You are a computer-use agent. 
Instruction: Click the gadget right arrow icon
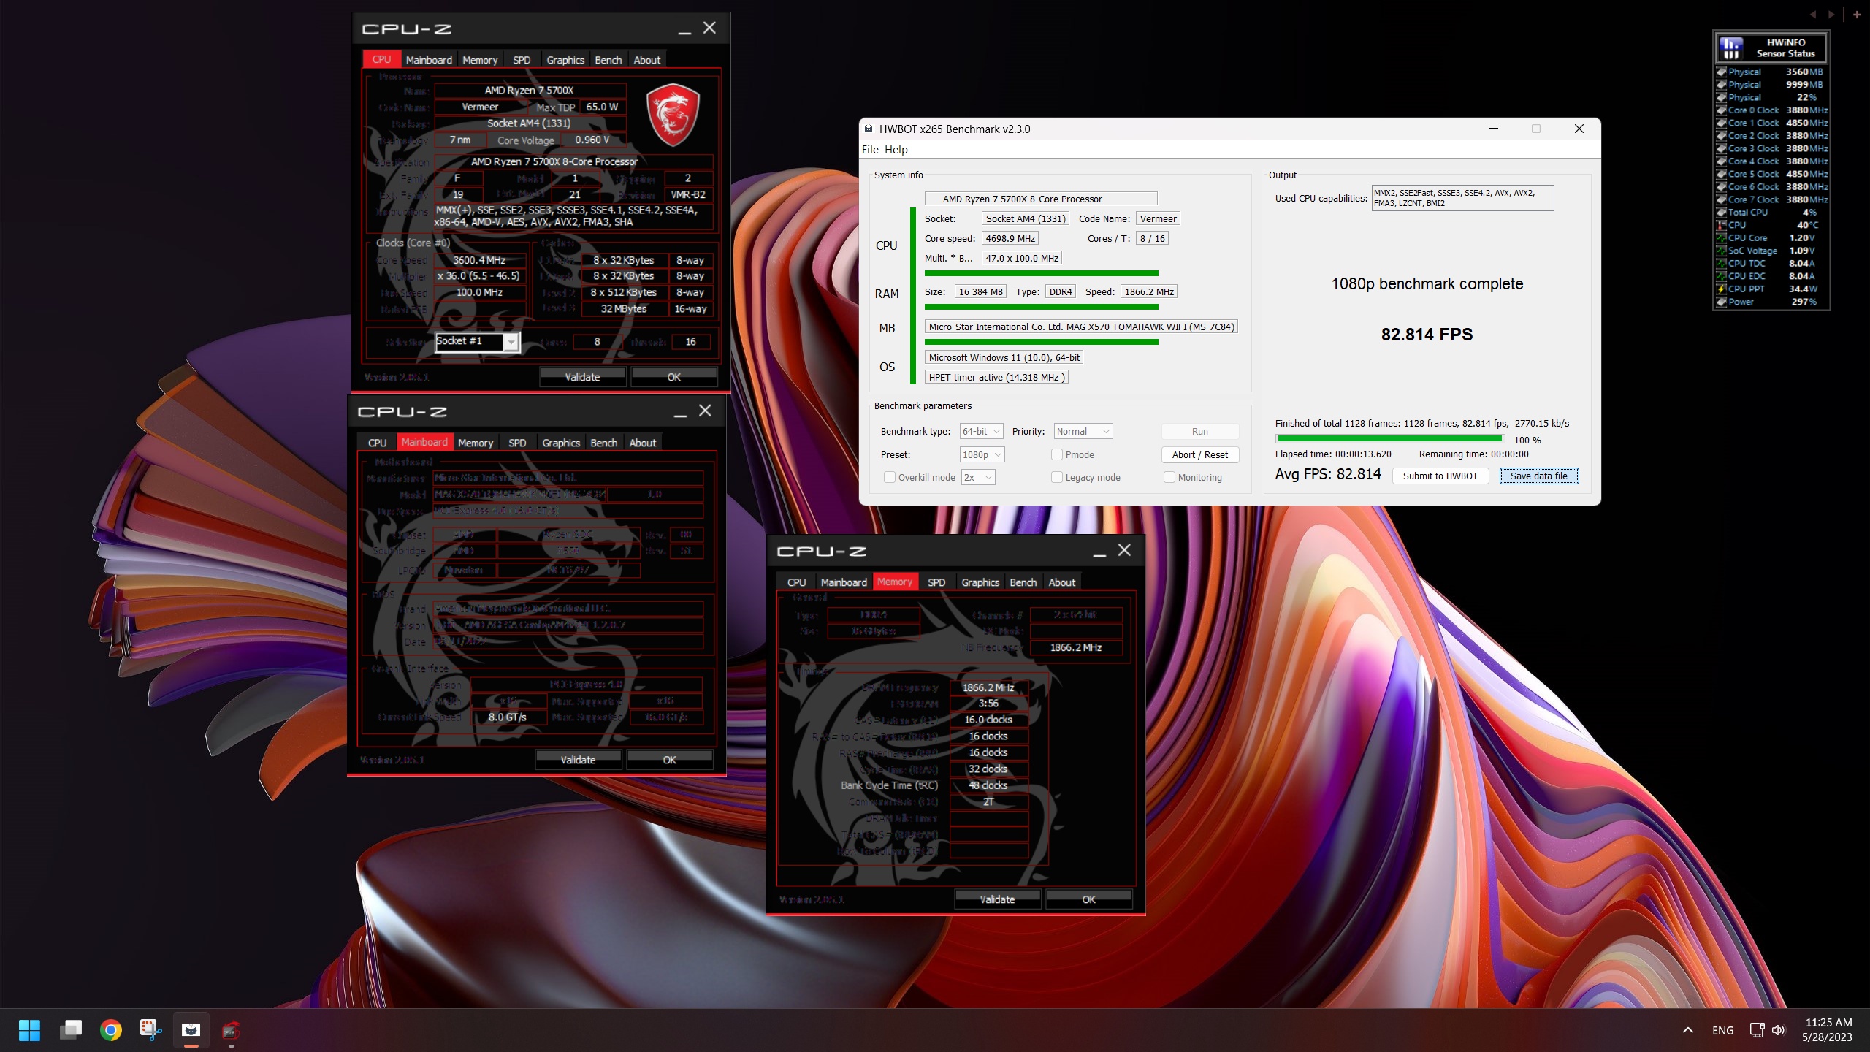coord(1831,14)
